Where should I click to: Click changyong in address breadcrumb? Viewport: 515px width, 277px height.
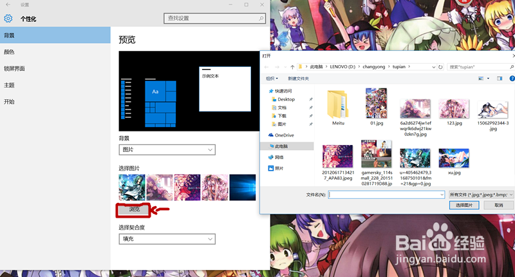pyautogui.click(x=374, y=67)
